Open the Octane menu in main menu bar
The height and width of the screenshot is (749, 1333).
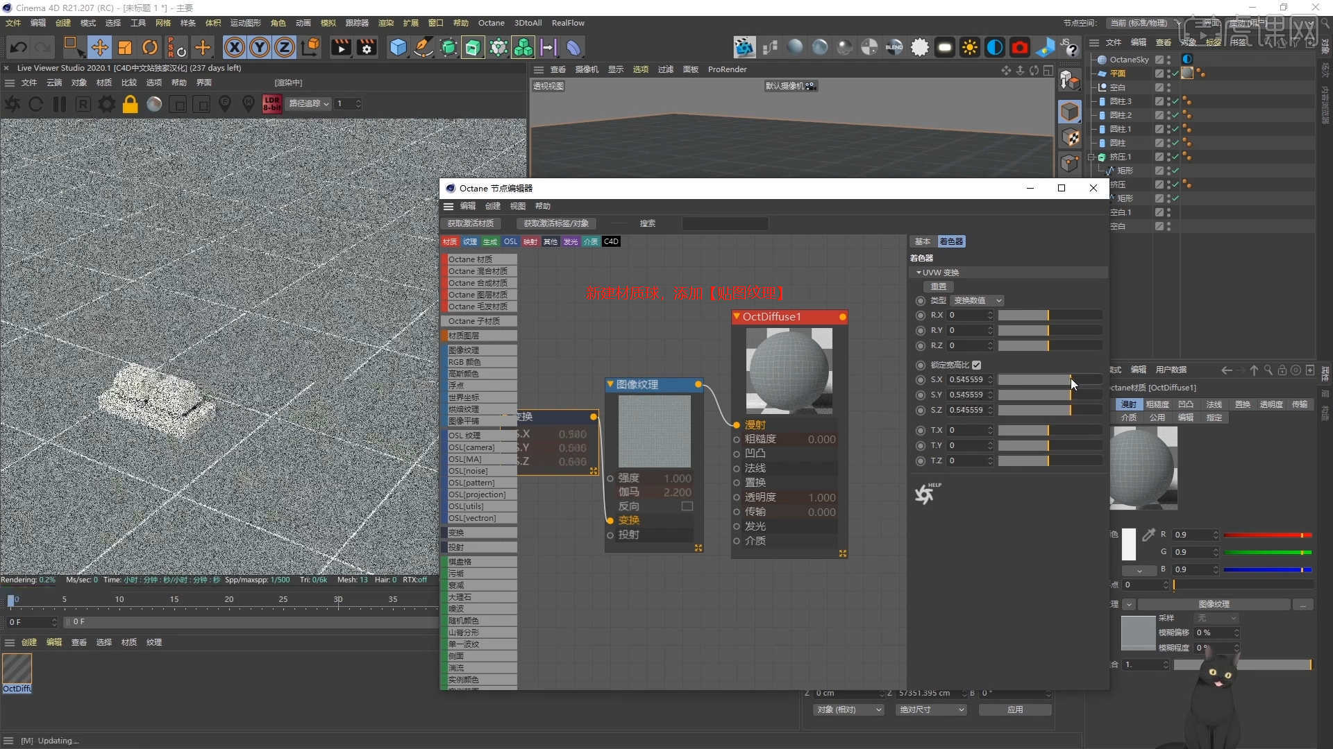[x=491, y=23]
